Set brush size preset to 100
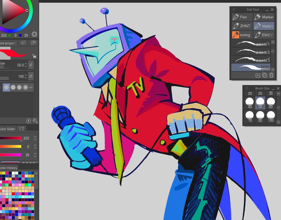281x220 pixels. pos(270,116)
